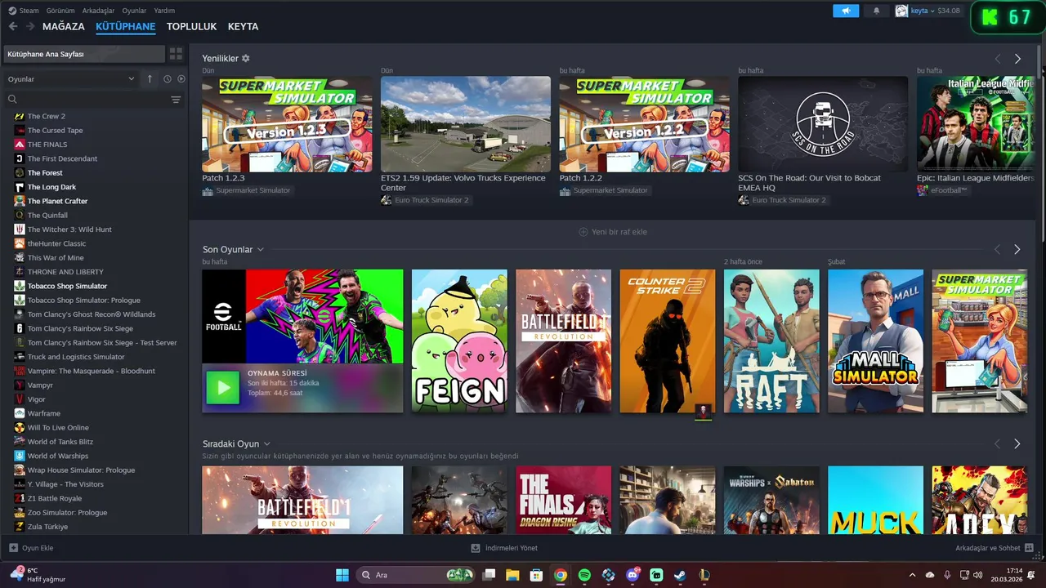Open Discord from the taskbar
Screen dimensions: 1046x588
pos(633,575)
